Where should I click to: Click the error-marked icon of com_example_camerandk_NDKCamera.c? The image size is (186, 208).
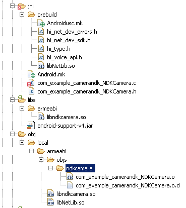pos(31,83)
